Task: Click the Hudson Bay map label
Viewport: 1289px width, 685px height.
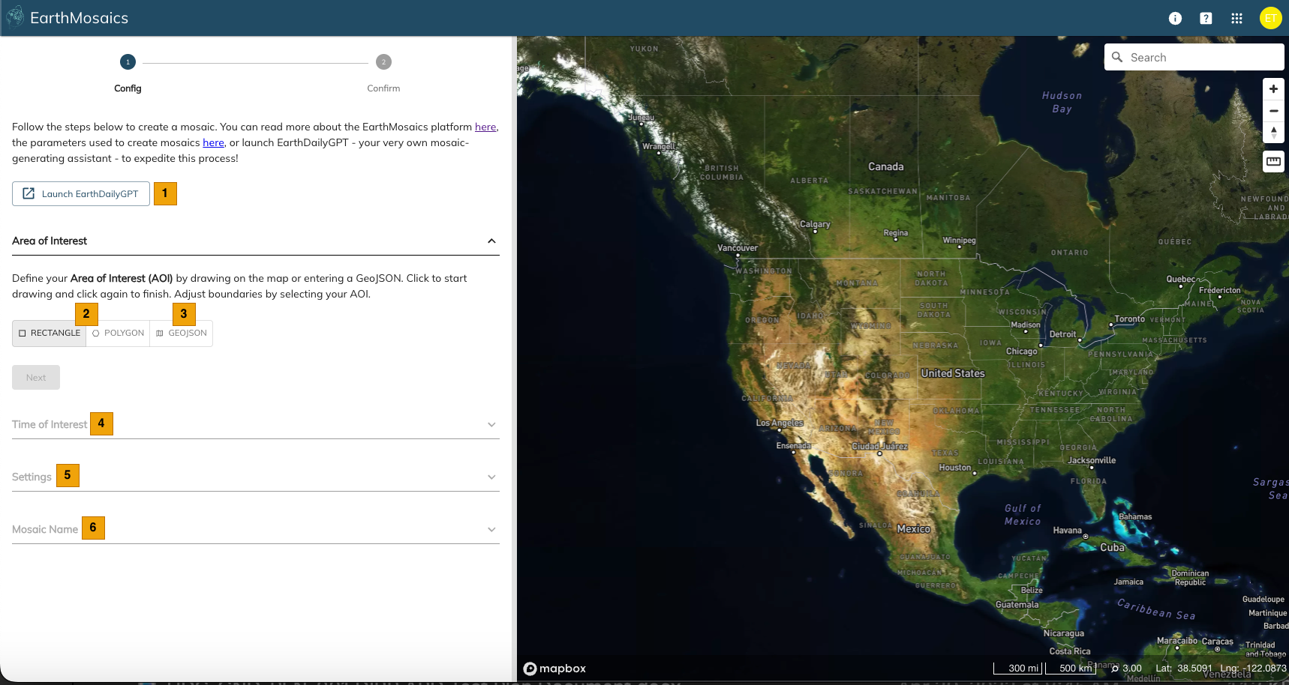Action: pos(1062,103)
